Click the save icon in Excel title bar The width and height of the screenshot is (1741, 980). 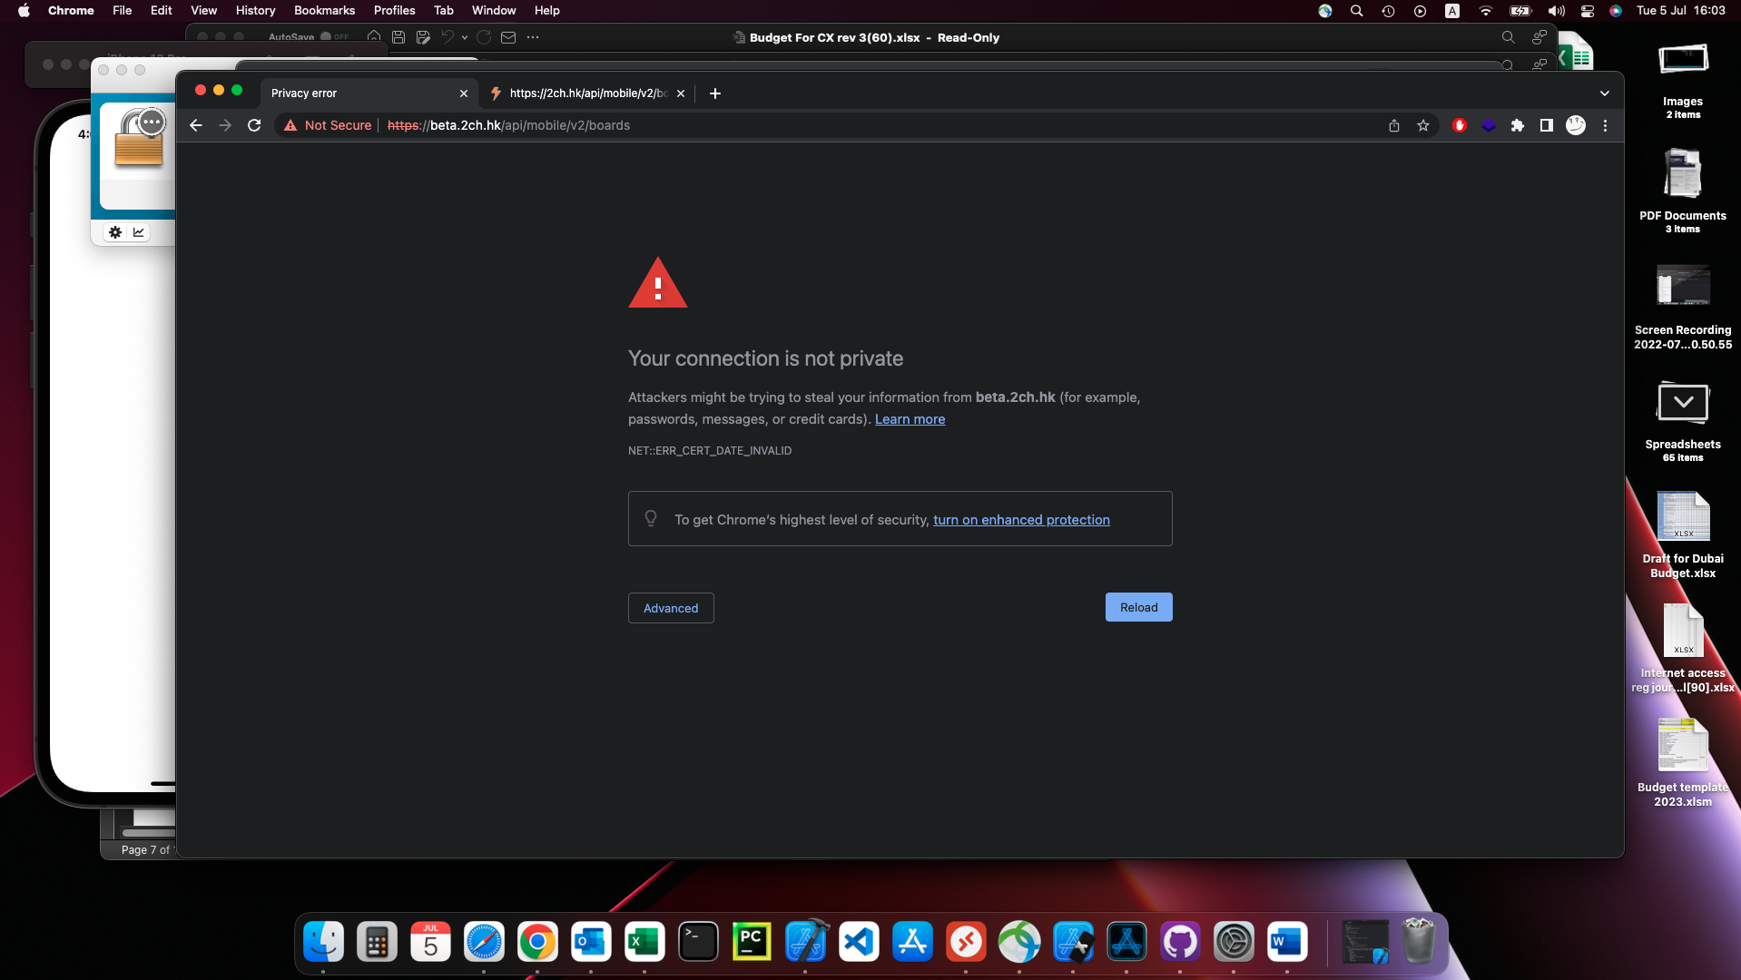398,37
